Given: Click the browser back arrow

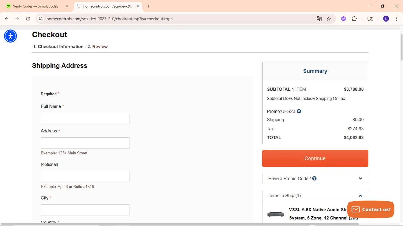Looking at the screenshot, I should pos(7,19).
